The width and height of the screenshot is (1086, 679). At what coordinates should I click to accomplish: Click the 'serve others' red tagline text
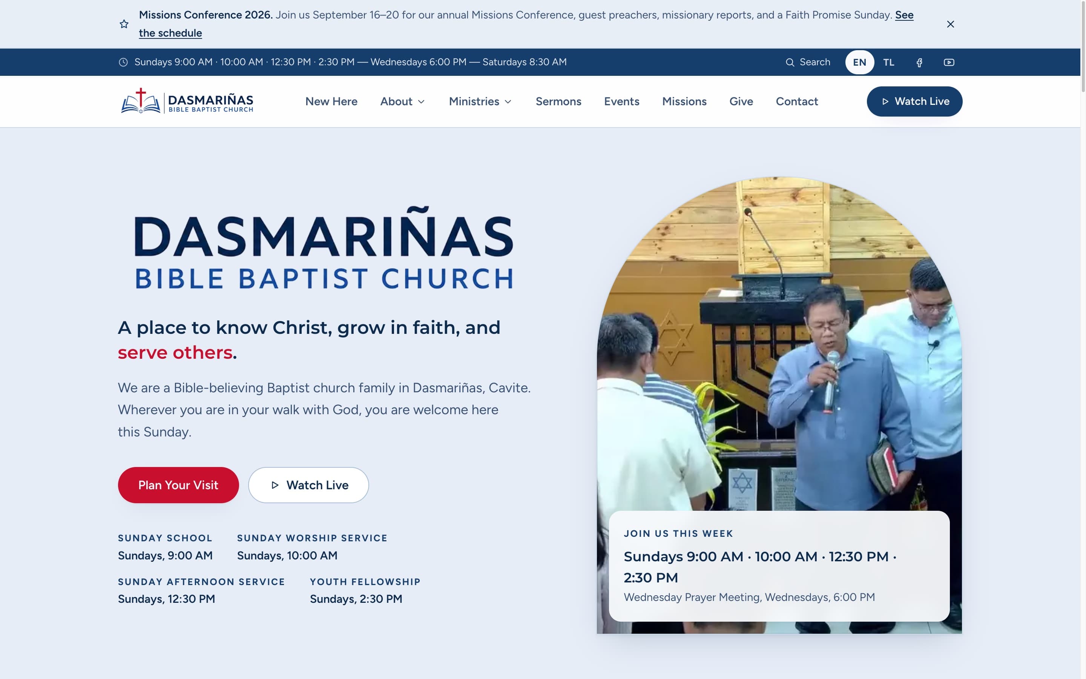tap(175, 353)
